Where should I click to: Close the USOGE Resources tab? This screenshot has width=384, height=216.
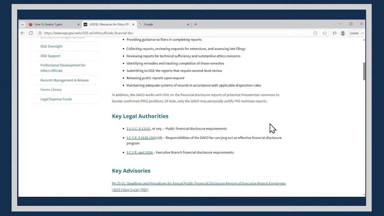[133, 25]
